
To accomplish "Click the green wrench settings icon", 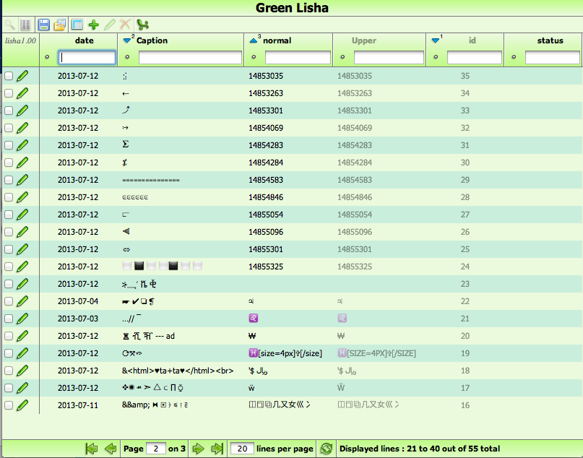I will pos(142,24).
